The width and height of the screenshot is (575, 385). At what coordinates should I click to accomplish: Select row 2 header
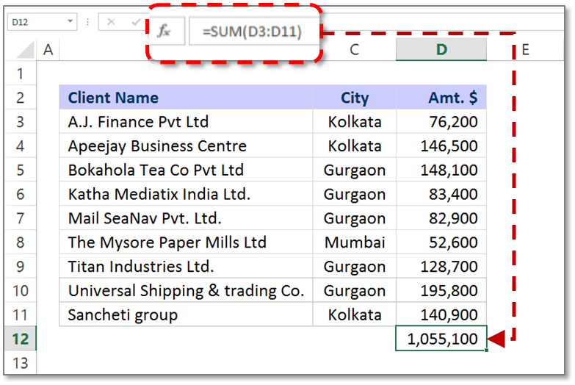click(x=20, y=98)
